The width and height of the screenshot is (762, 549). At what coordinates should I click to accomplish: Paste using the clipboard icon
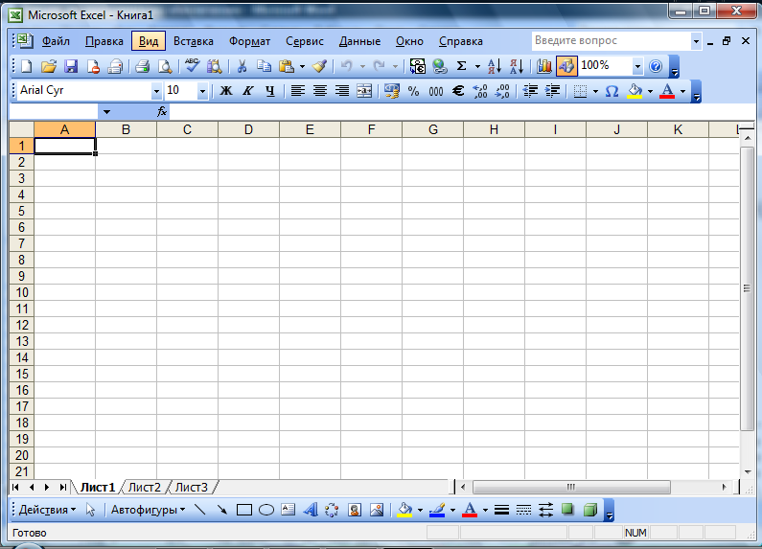click(x=287, y=66)
